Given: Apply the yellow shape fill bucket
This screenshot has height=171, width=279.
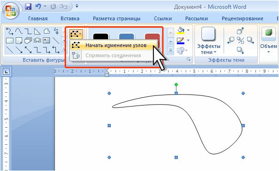Looking at the screenshot, I should (181, 30).
